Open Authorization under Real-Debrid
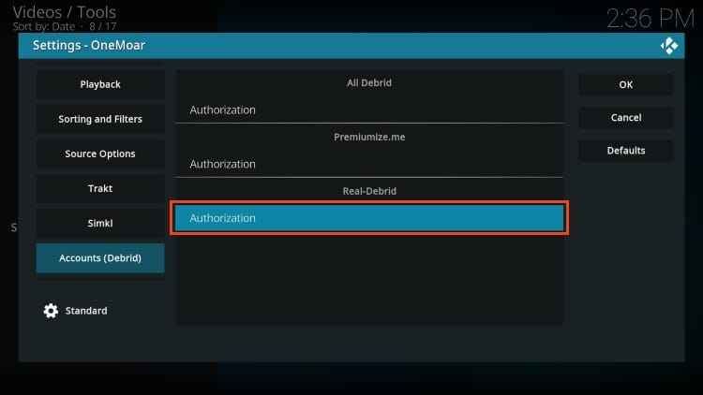The width and height of the screenshot is (703, 395). tap(369, 218)
